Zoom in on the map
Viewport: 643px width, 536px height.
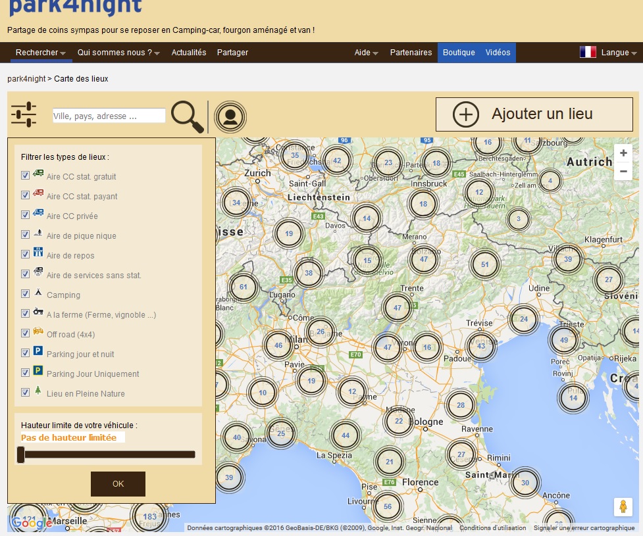click(x=623, y=153)
